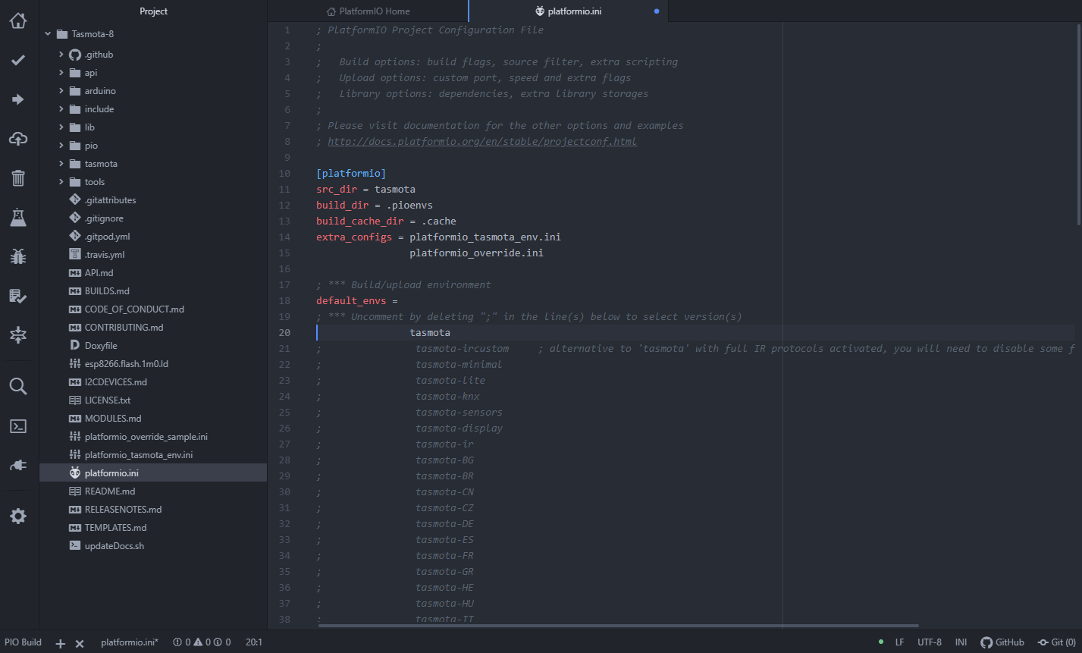The height and width of the screenshot is (653, 1082).
Task: Expand the tasmota folder in the tree
Action: 61,164
